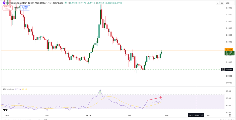Select the orange horizontal line at 0.1177
Image resolution: width=236 pixels, height=120 pixels.
[x=112, y=50]
